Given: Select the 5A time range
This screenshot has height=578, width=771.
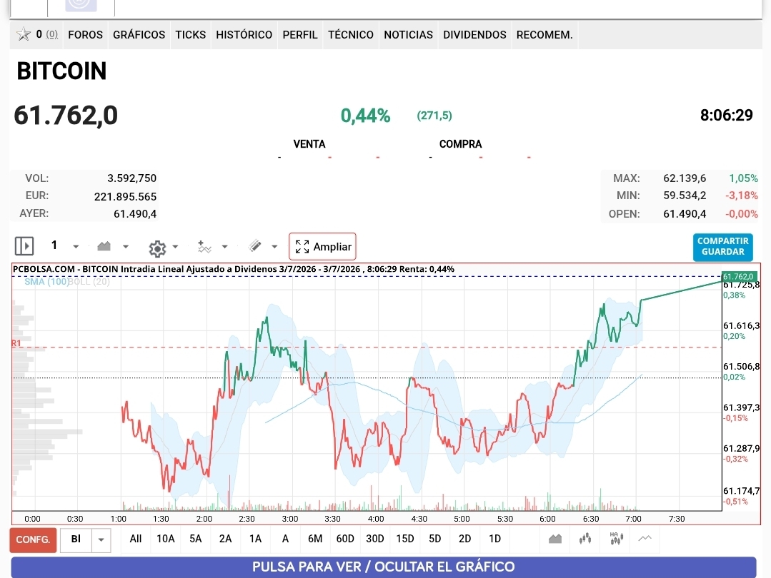Looking at the screenshot, I should point(196,539).
